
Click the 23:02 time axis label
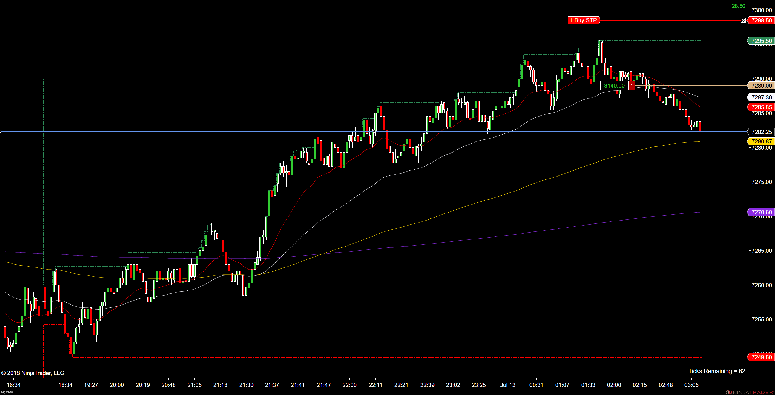(x=453, y=385)
